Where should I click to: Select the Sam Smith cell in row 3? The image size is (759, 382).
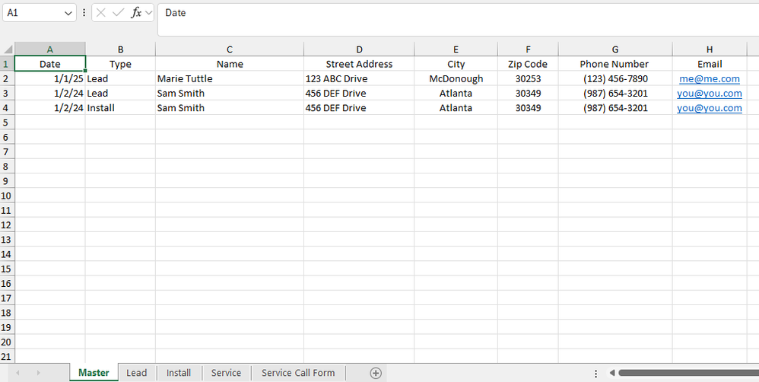230,94
